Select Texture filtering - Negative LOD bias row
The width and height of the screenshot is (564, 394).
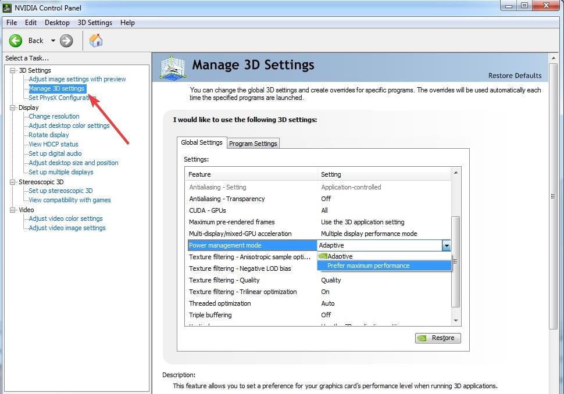pos(252,268)
